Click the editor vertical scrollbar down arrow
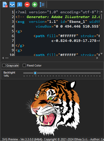The width and height of the screenshot is (104, 141). coord(102,54)
